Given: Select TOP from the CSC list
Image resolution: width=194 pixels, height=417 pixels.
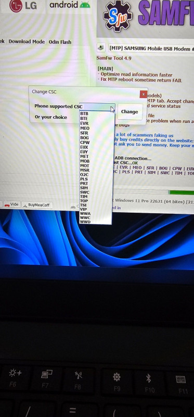Looking at the screenshot, I should click(84, 201).
